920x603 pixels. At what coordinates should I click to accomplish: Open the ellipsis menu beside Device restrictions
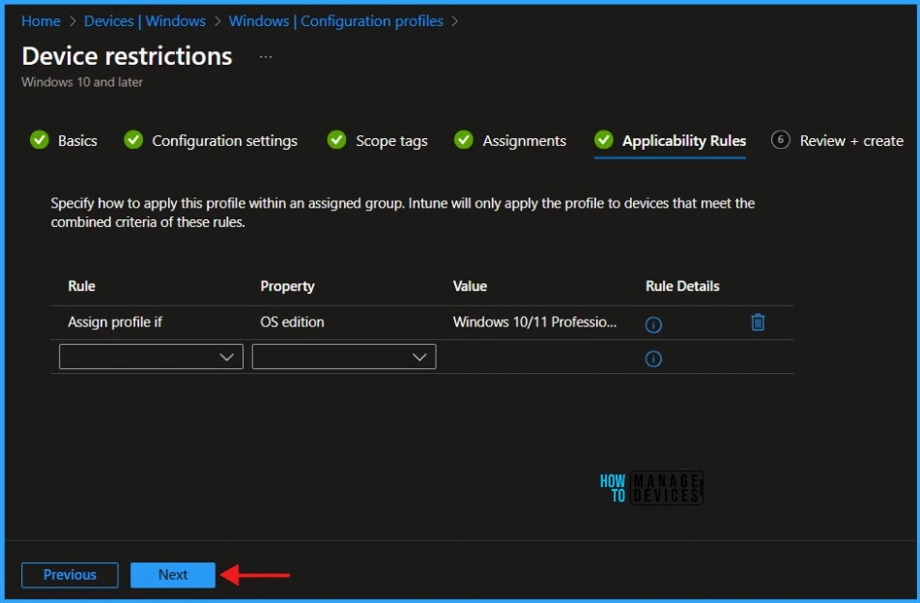pos(265,57)
